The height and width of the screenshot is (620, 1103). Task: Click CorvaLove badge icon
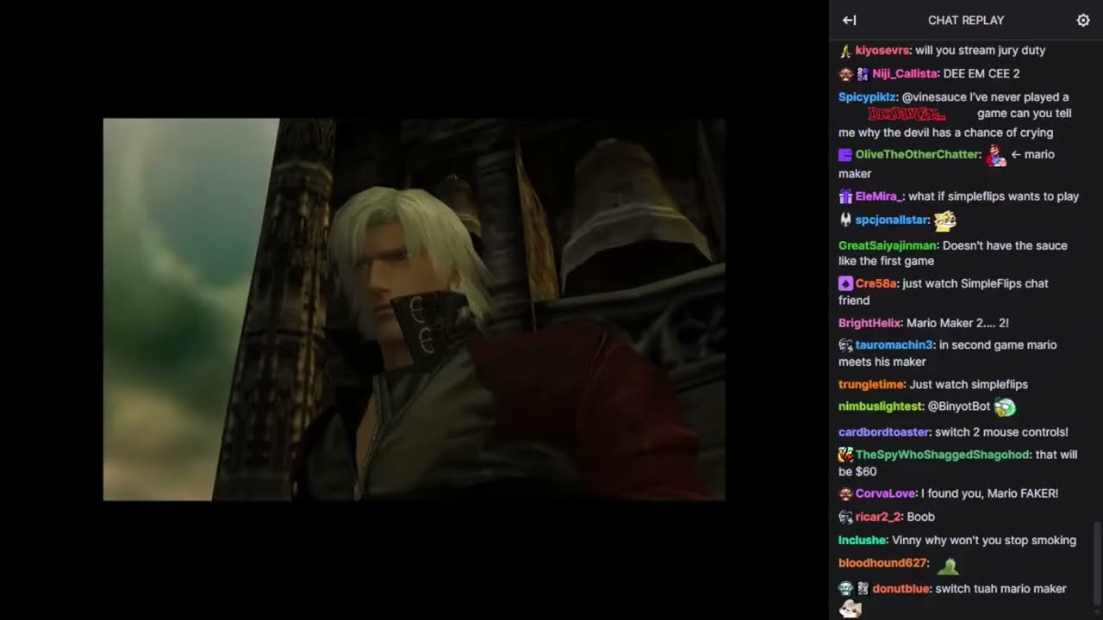(x=845, y=494)
